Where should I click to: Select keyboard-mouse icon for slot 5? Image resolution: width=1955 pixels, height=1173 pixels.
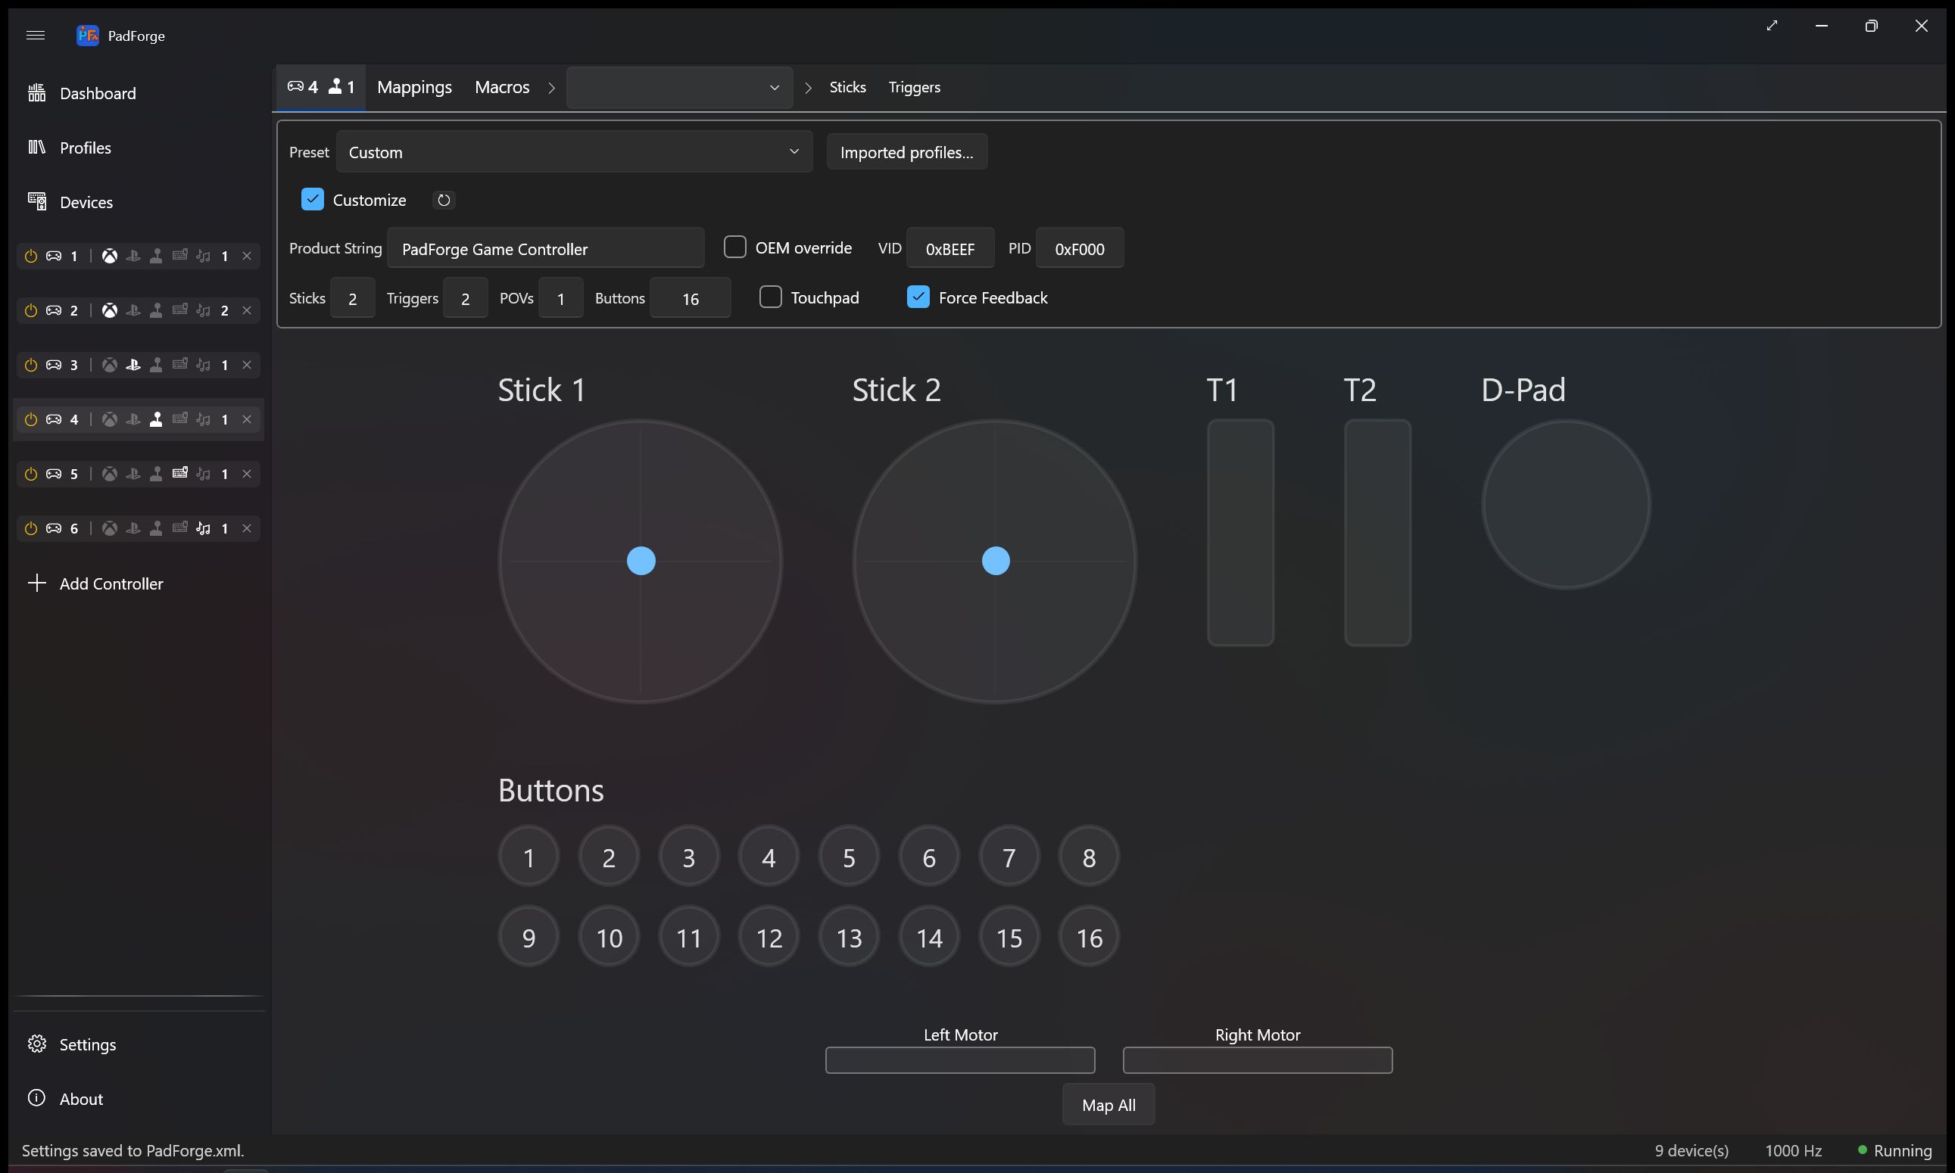[x=179, y=474]
